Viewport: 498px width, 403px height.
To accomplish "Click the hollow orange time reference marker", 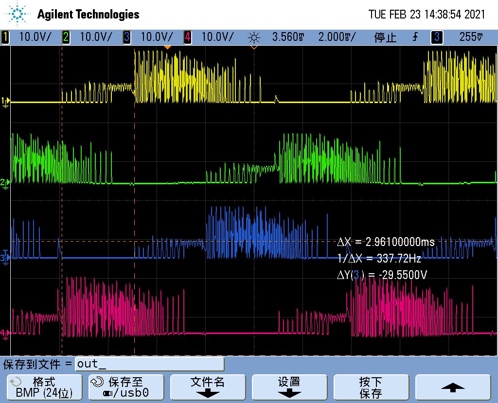I will tap(254, 47).
